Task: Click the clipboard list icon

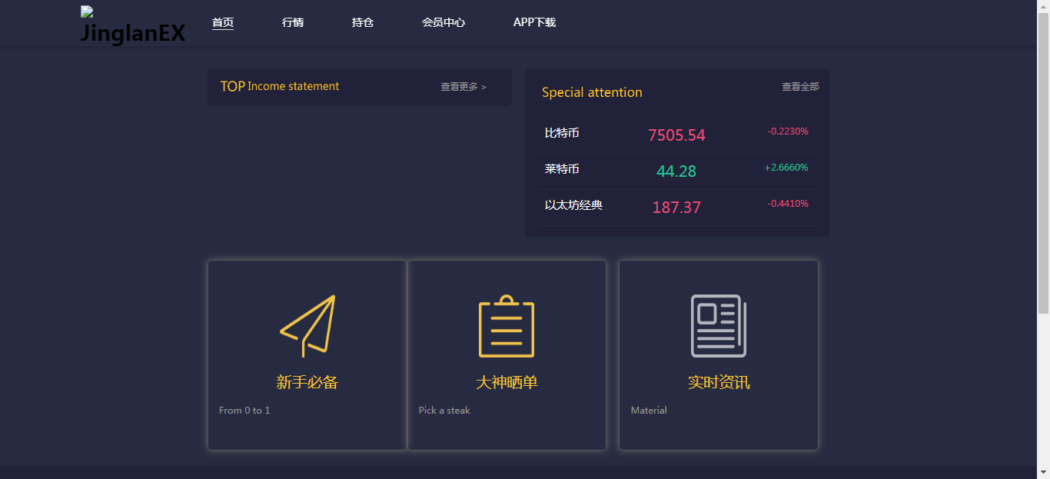Action: (507, 326)
